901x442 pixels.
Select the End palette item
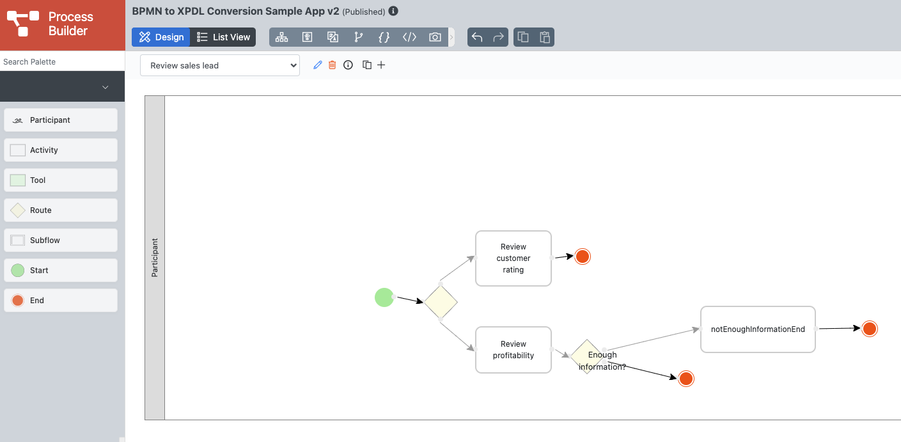[x=61, y=301]
